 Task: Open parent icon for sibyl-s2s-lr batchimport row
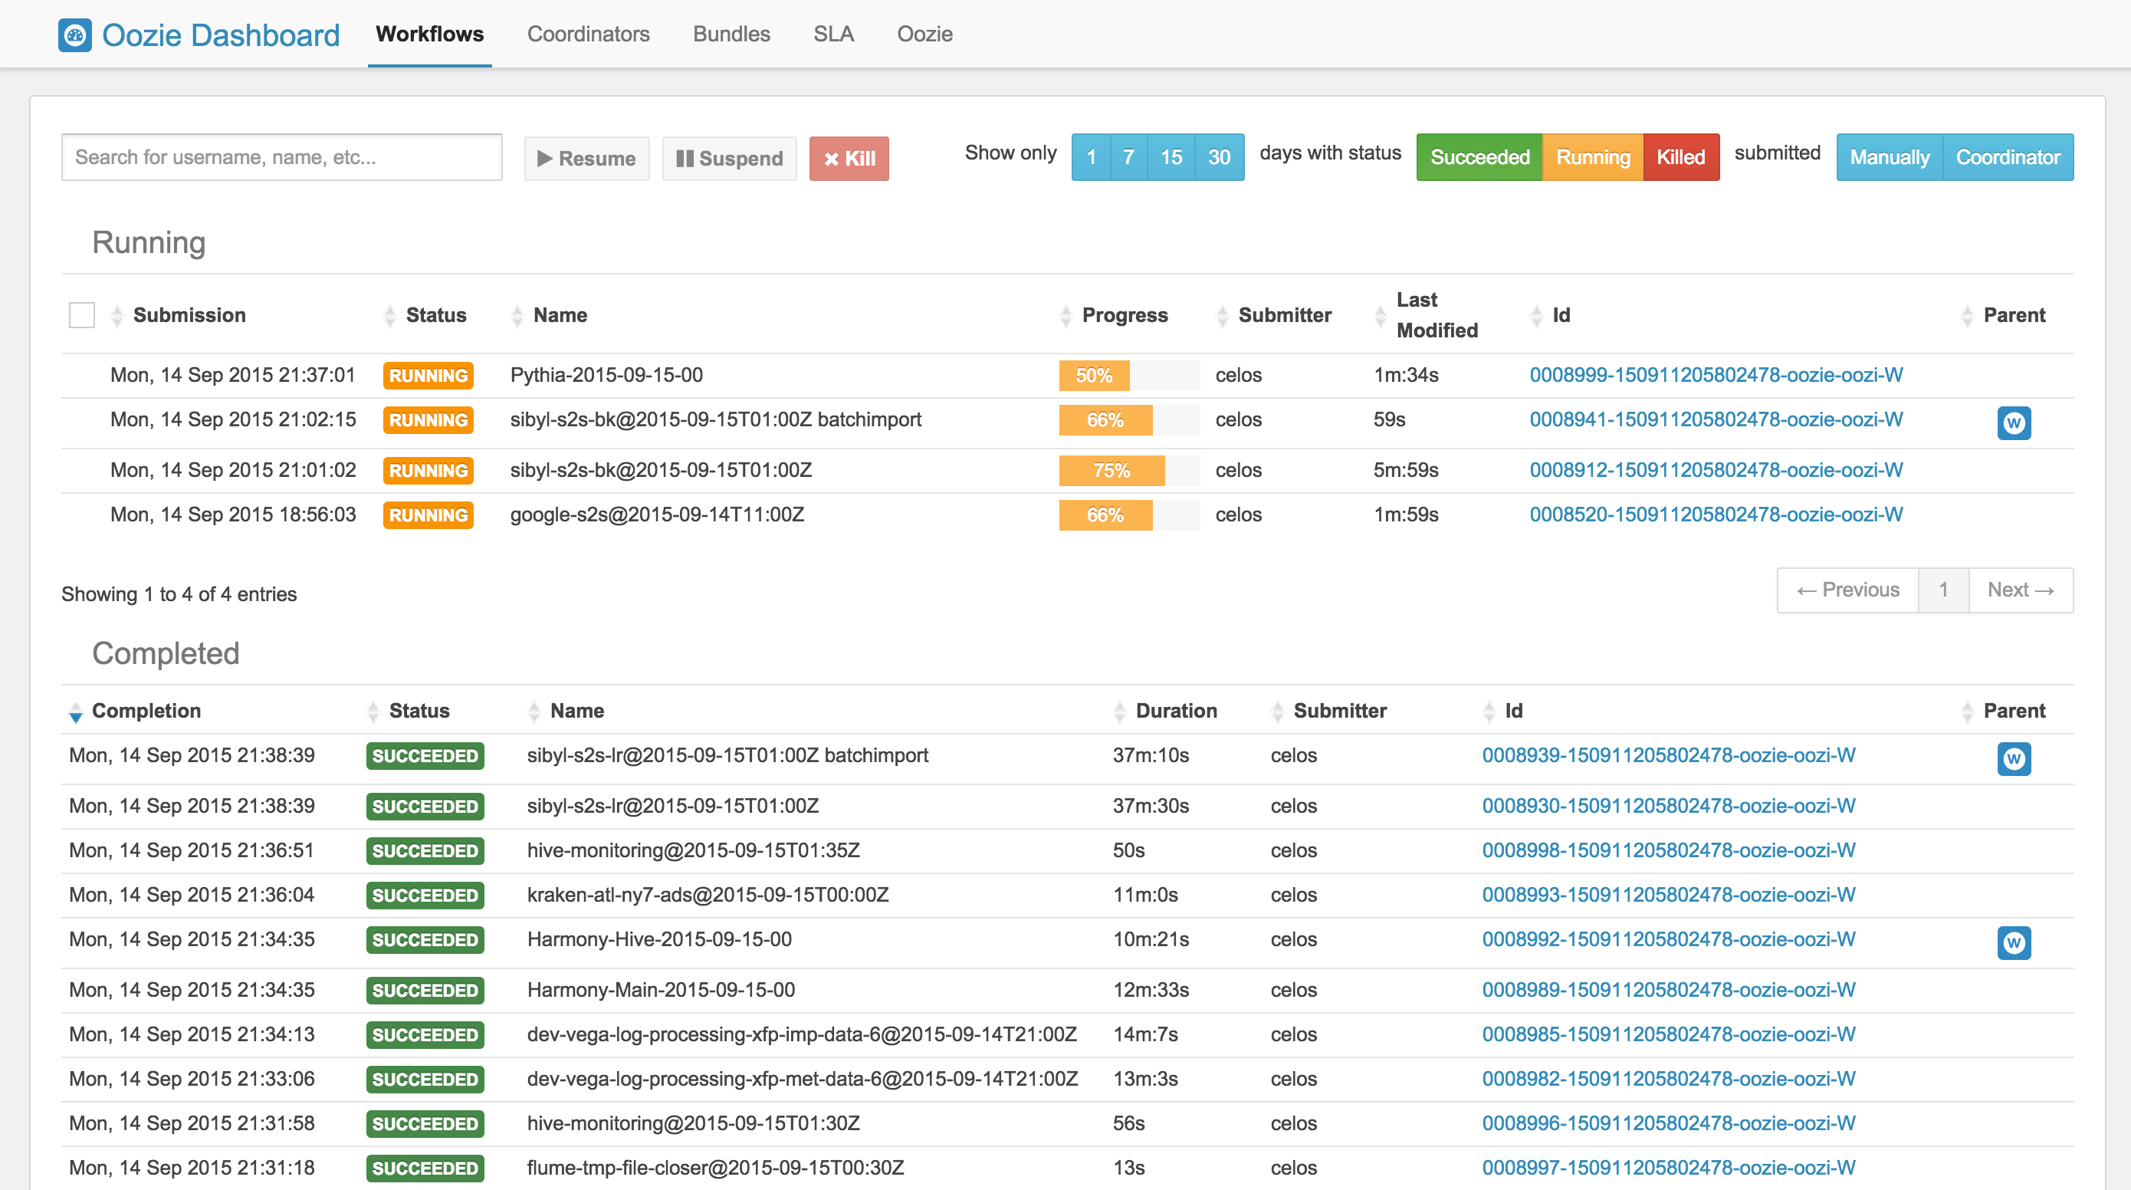pos(2013,758)
